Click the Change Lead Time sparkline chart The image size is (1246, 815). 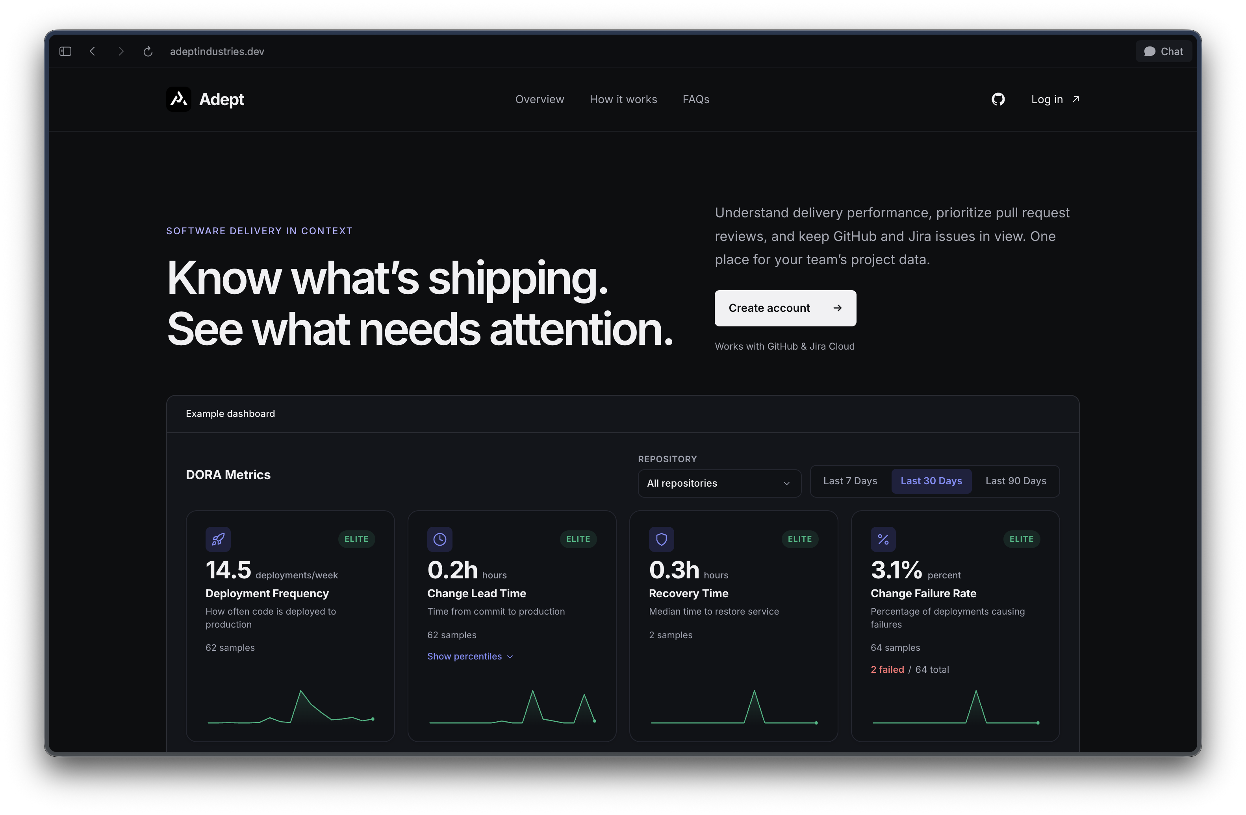coord(512,707)
